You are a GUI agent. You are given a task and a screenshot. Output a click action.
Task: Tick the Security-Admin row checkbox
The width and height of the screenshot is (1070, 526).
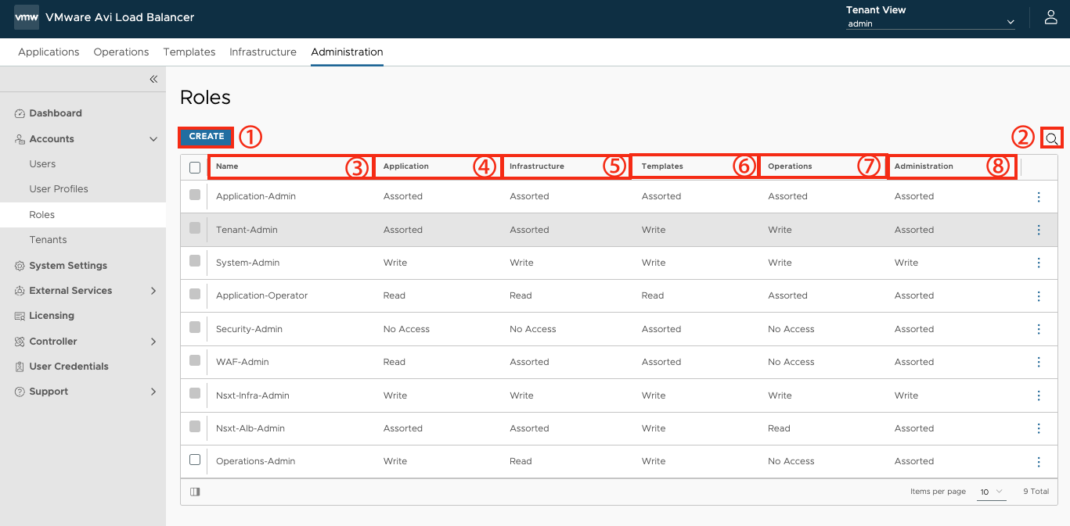195,327
